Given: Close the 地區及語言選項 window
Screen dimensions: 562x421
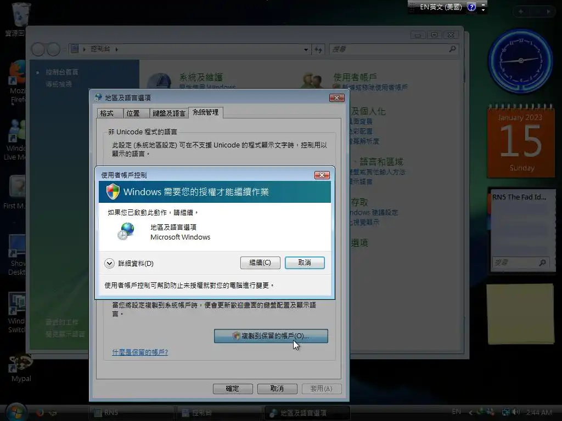Looking at the screenshot, I should [x=337, y=98].
